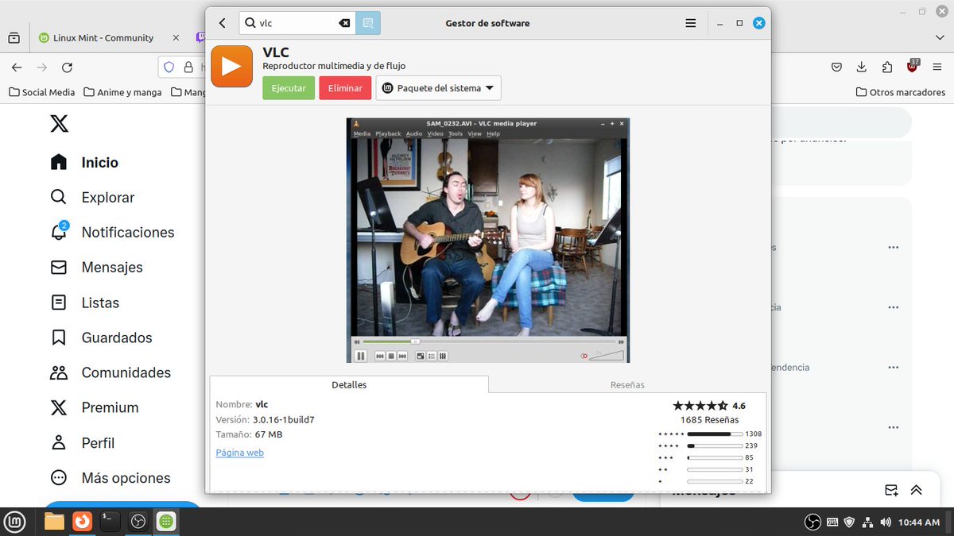Image resolution: width=954 pixels, height=536 pixels.
Task: Open first trend's three-dot menu in X
Action: [x=894, y=247]
